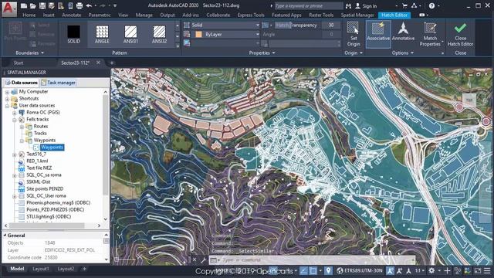
Task: Click the Undo arrow icon
Action: coord(89,5)
